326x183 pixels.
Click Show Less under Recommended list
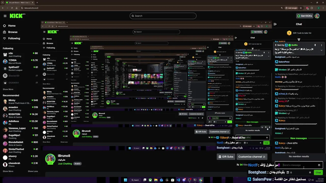click(33, 171)
